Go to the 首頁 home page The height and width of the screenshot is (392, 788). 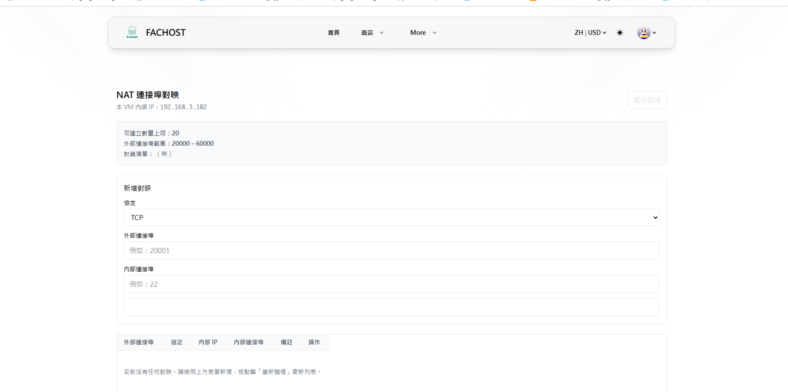click(x=333, y=32)
